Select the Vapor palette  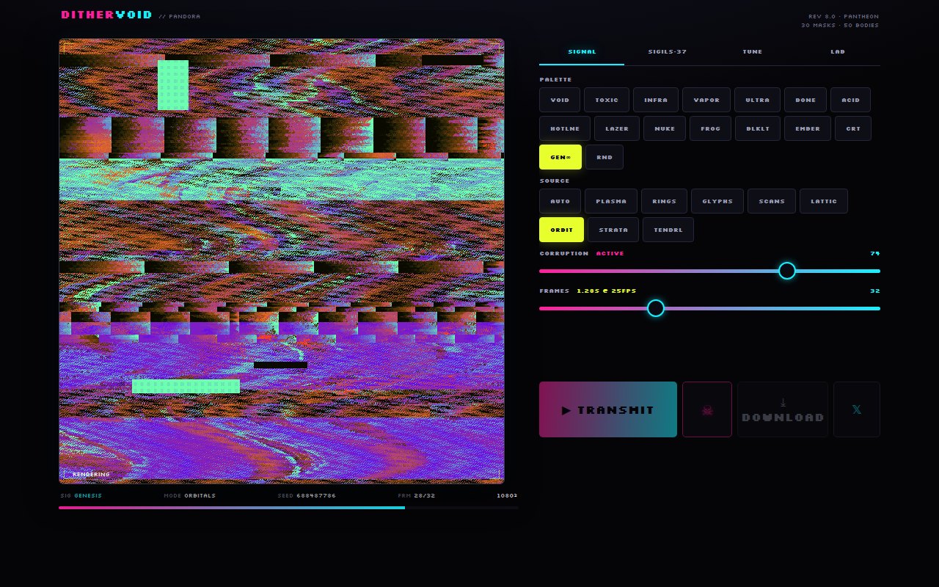706,100
